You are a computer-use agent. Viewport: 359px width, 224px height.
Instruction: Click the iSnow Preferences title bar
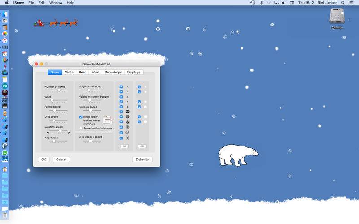pyautogui.click(x=96, y=64)
